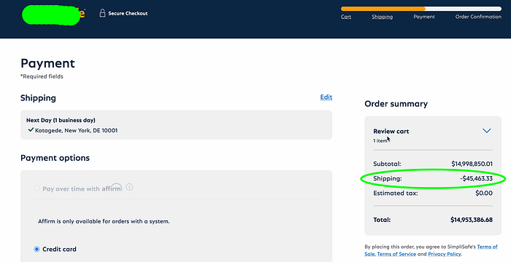
Task: Select Pay over time with Affirm option
Action: [36, 188]
